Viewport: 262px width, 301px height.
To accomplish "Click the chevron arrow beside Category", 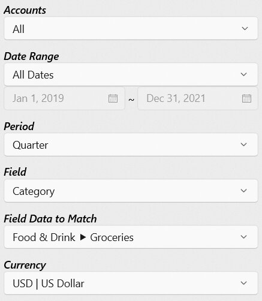I will (x=244, y=191).
